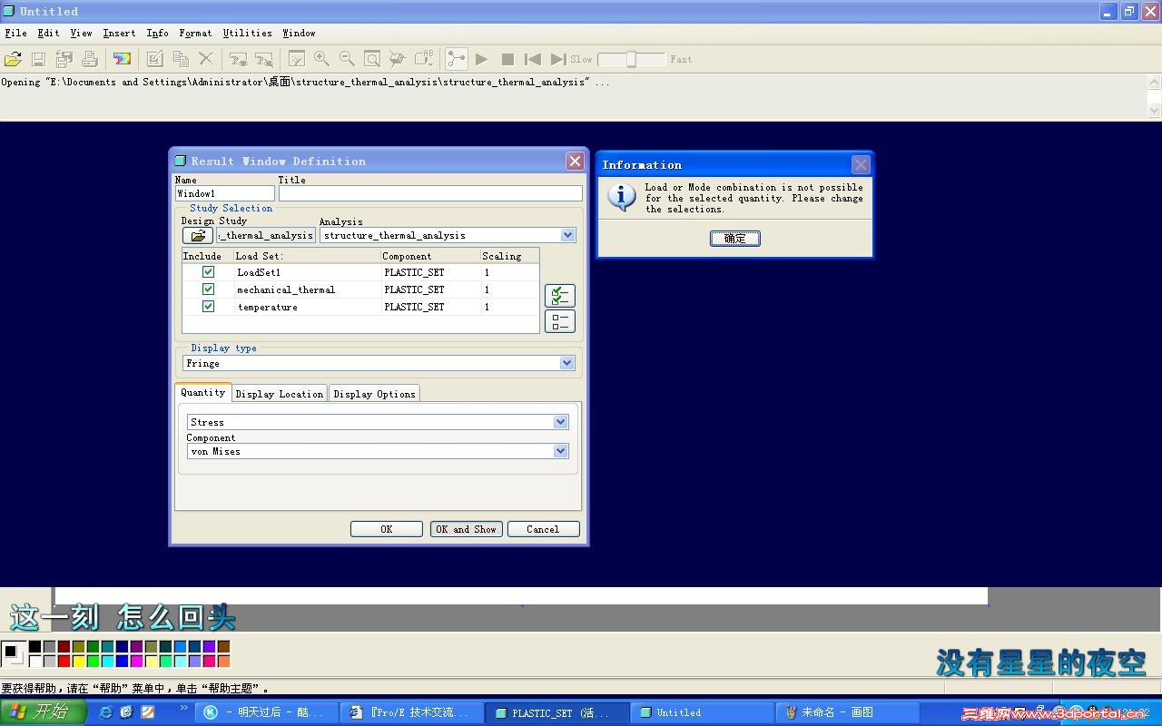Uncheck the Include box for mechanical_thermal
Screen dimensions: 1162x726
208,289
